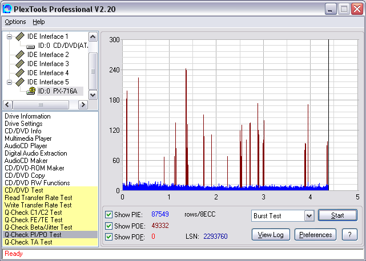Click the CD/DVD(AT drive icon
This screenshot has height=261, width=366.
31,46
